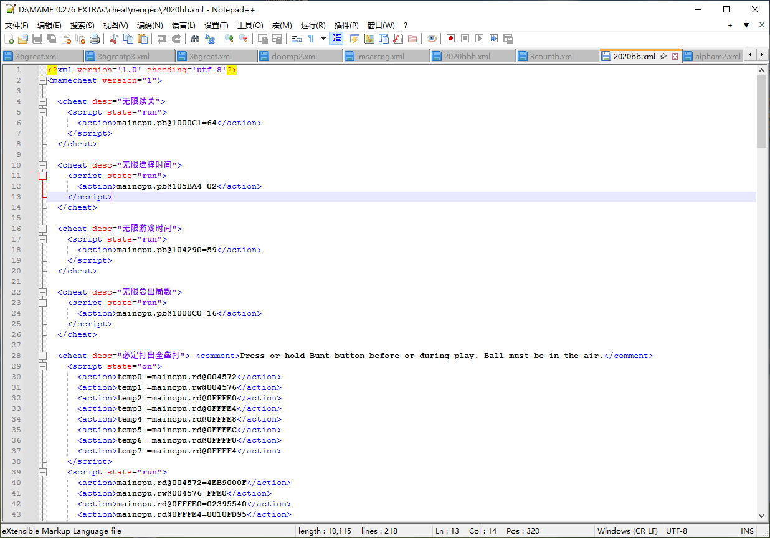Zoom out the editor view
The width and height of the screenshot is (770, 538).
(244, 39)
